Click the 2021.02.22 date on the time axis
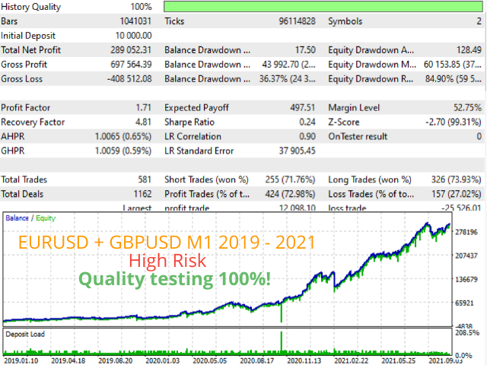Screen dimensions: 487x365 351,361
